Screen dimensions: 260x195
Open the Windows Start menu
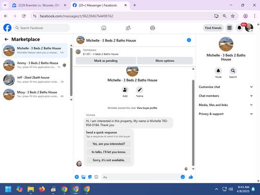click(x=8, y=189)
